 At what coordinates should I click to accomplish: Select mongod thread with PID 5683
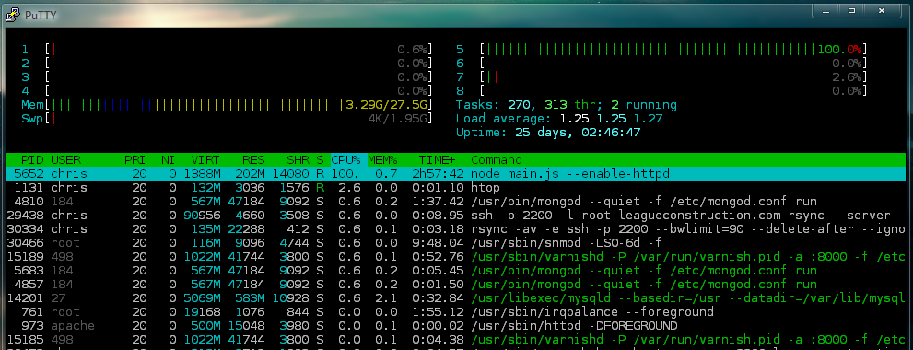457,270
